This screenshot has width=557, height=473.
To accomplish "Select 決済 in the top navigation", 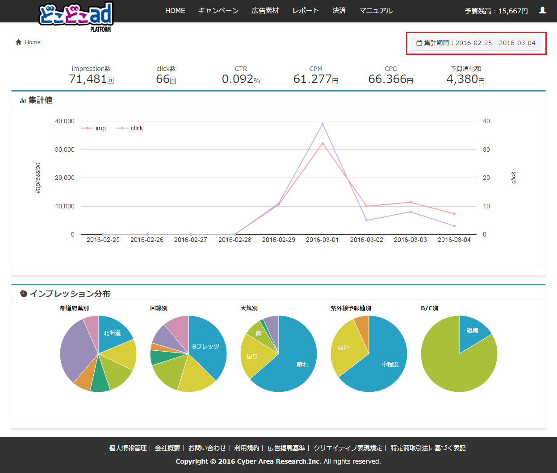I will [x=339, y=11].
